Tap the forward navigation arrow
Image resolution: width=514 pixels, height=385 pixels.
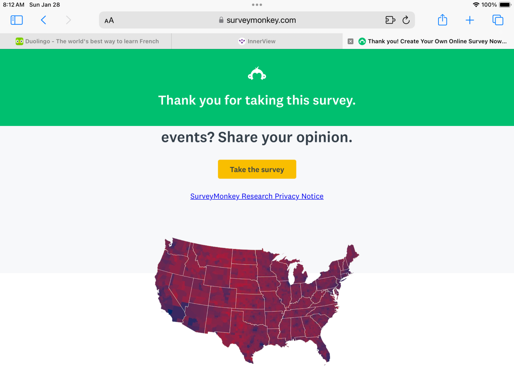point(68,20)
